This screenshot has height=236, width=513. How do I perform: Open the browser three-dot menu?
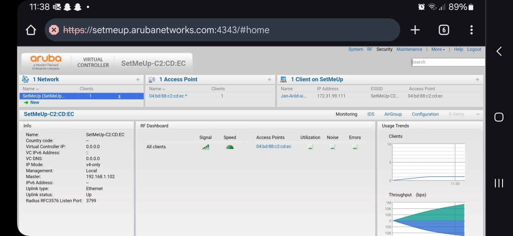[471, 30]
